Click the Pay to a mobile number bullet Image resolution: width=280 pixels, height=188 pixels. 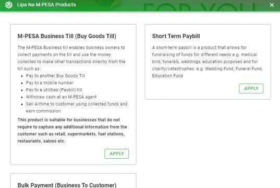50,83
